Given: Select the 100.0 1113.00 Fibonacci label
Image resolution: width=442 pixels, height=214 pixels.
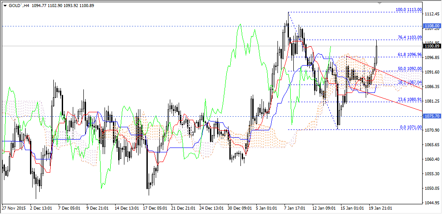Looking at the screenshot, I should click(408, 10).
